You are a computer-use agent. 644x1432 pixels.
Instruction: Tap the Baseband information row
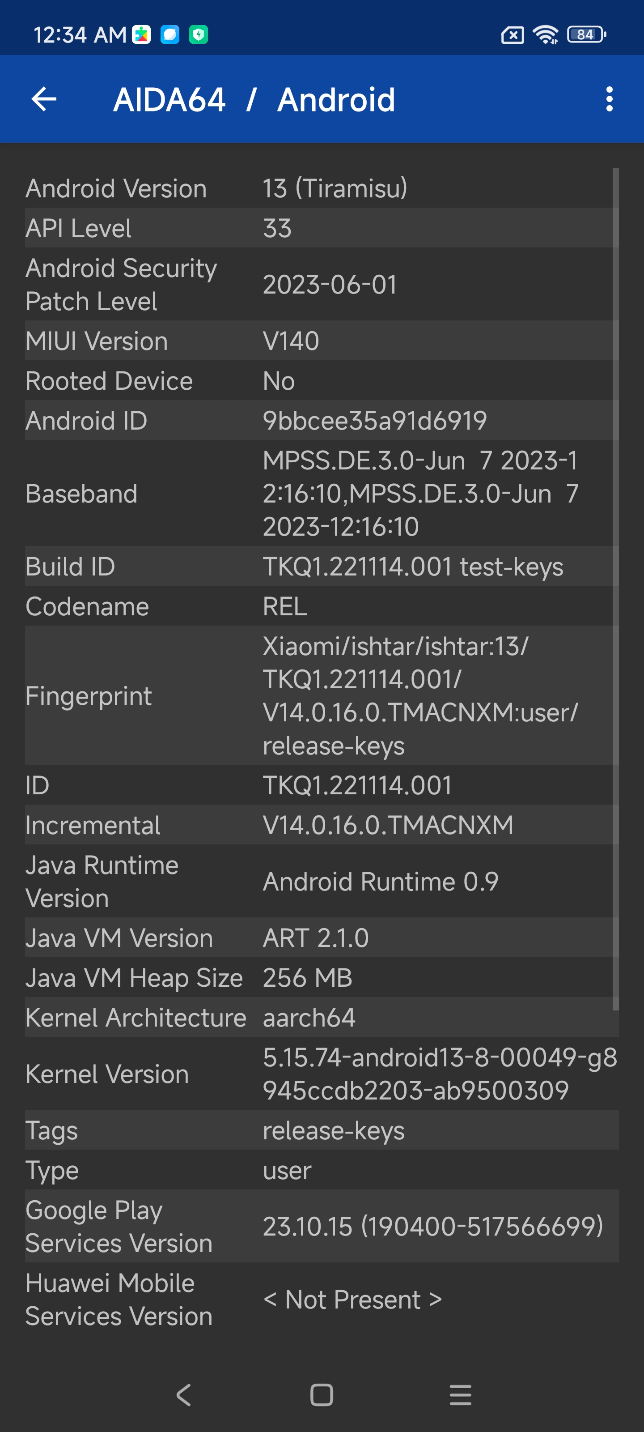click(x=321, y=494)
